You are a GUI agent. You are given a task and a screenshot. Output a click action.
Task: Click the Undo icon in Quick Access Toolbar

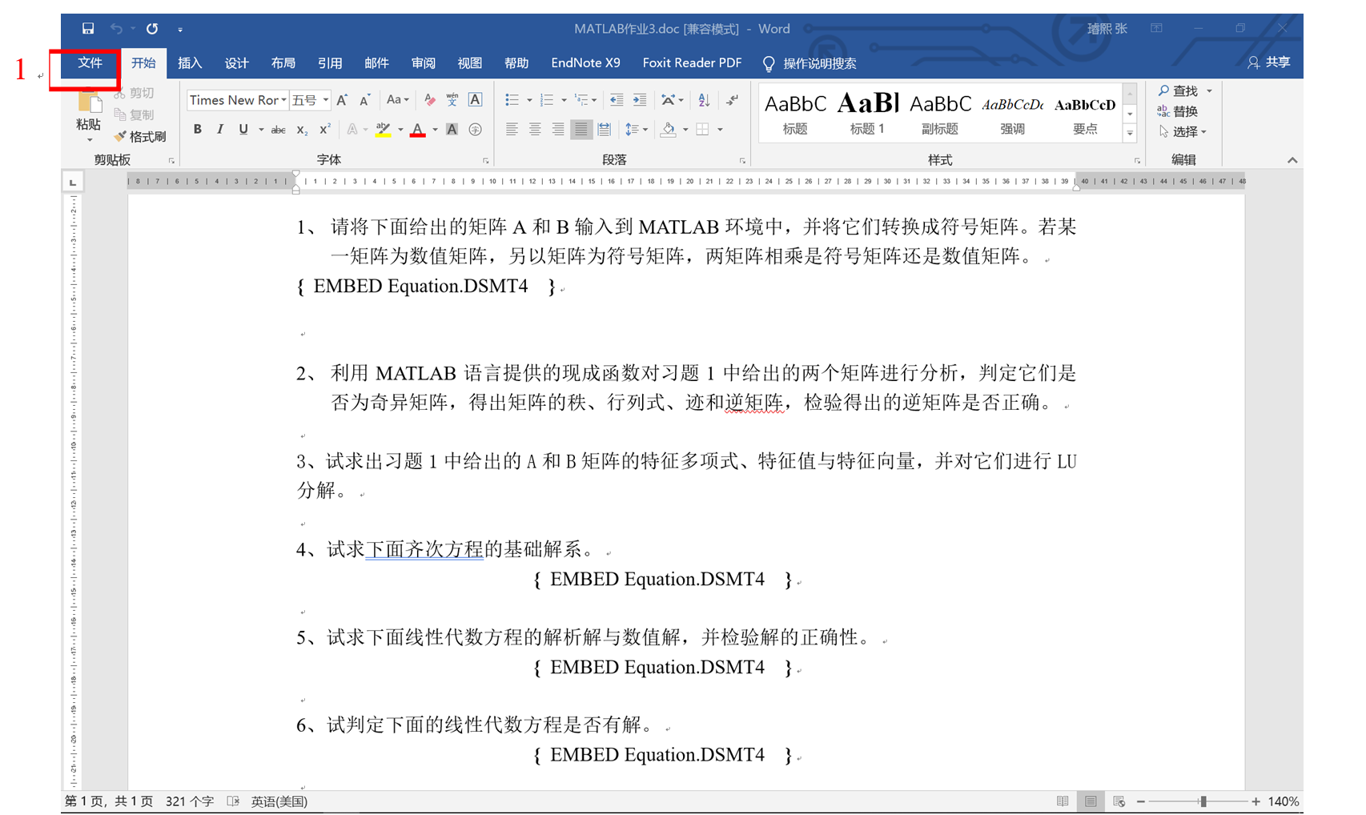(119, 28)
